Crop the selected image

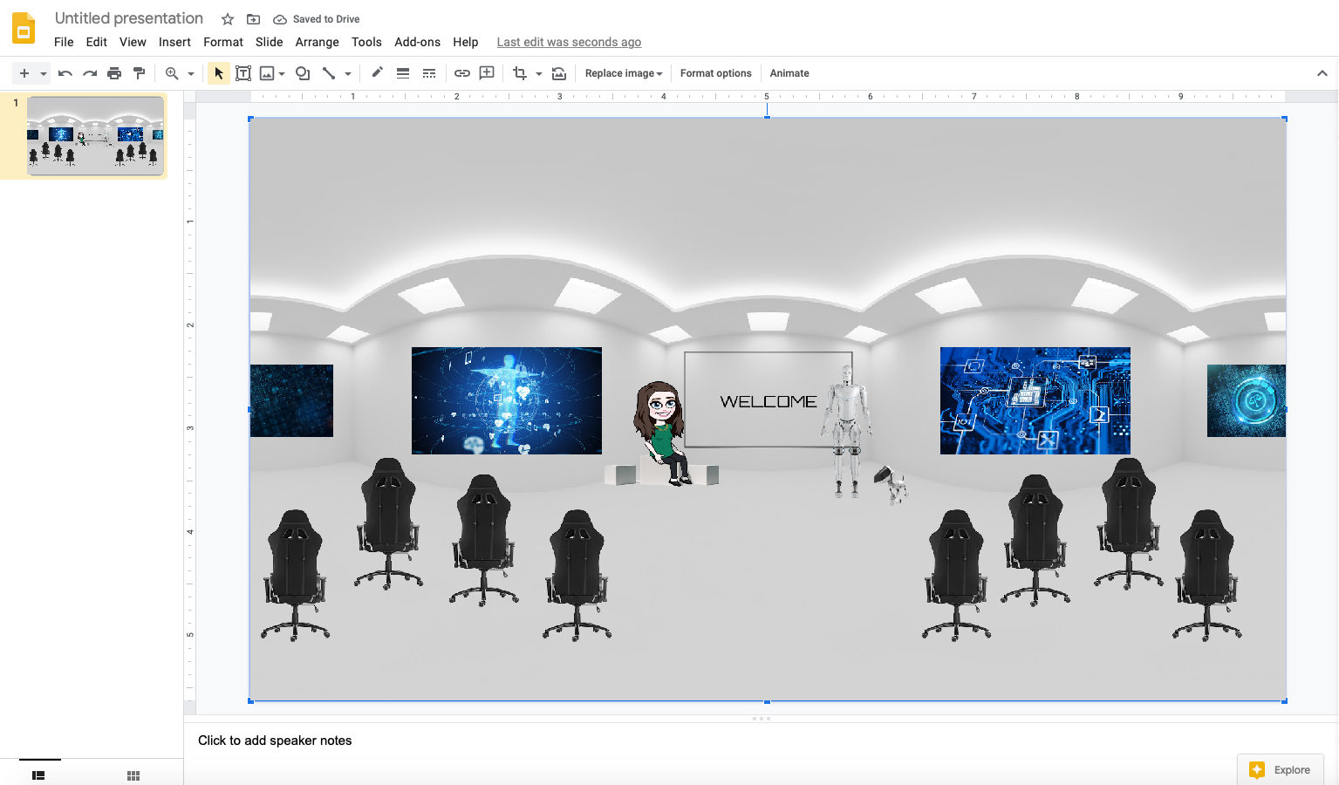[x=521, y=72]
